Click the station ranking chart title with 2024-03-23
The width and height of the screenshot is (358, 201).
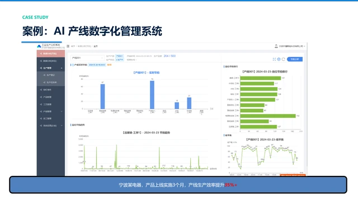coord(265,71)
